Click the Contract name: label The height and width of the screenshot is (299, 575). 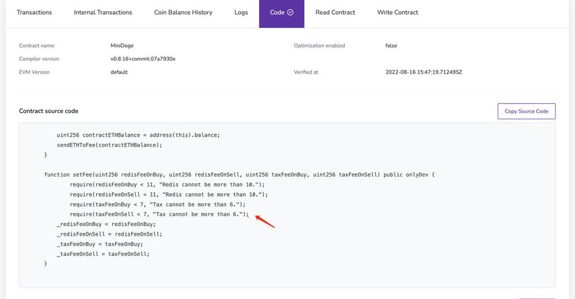37,46
